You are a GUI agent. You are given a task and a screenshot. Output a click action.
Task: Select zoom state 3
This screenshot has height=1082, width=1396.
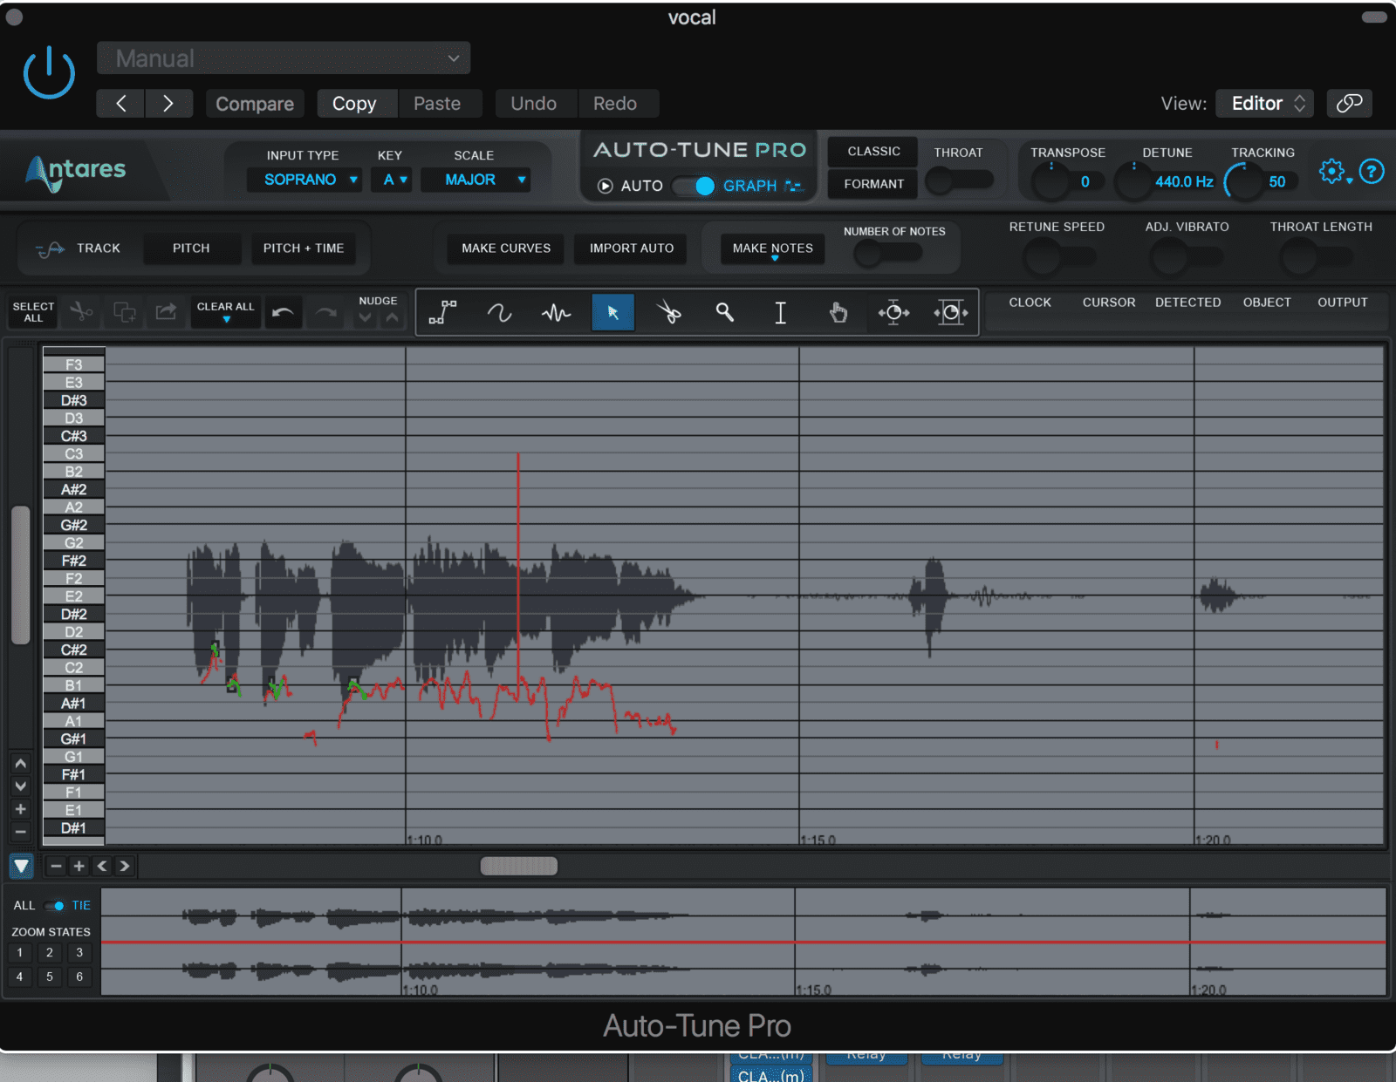tap(79, 952)
